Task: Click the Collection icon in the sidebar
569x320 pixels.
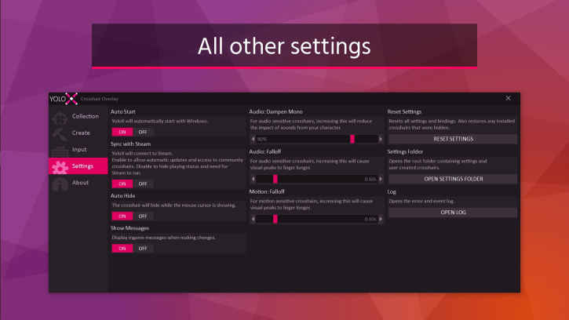Action: (59, 117)
